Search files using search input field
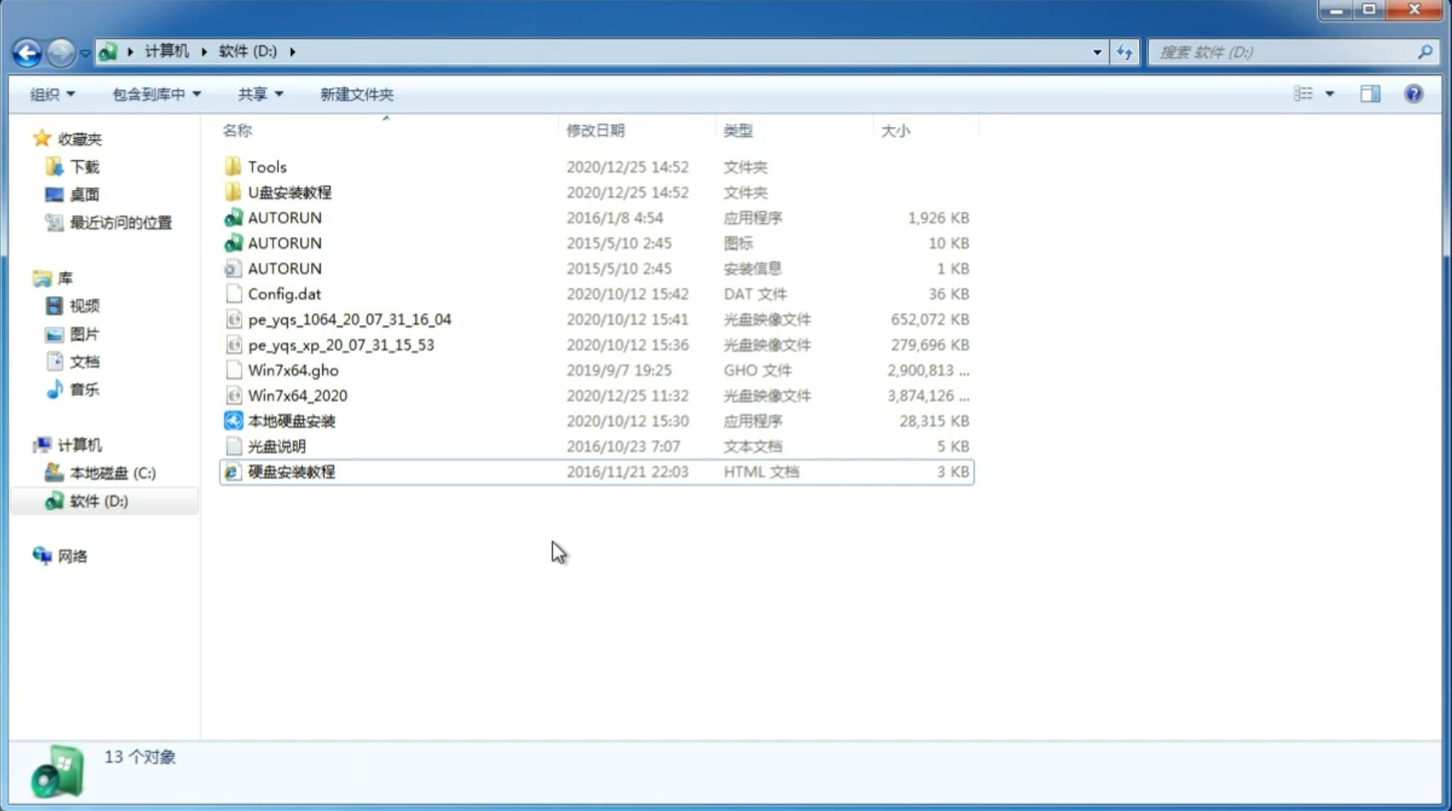 tap(1286, 52)
